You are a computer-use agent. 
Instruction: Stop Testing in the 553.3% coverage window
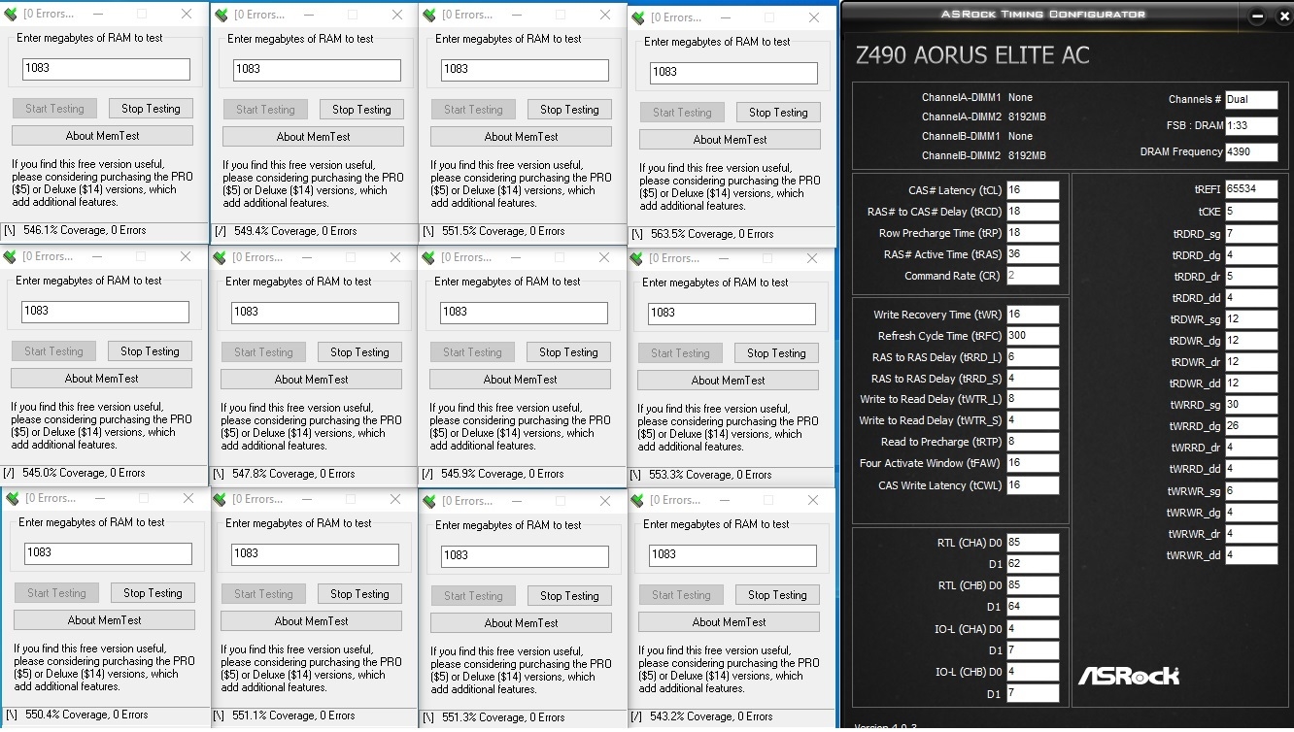pos(776,353)
